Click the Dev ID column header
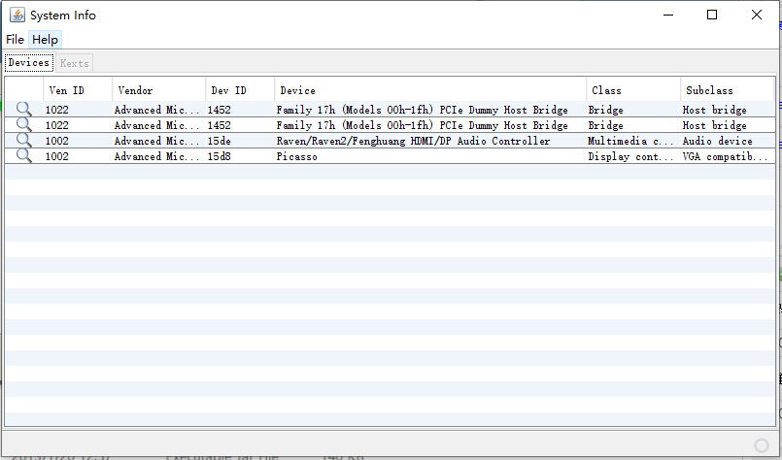 click(x=228, y=90)
